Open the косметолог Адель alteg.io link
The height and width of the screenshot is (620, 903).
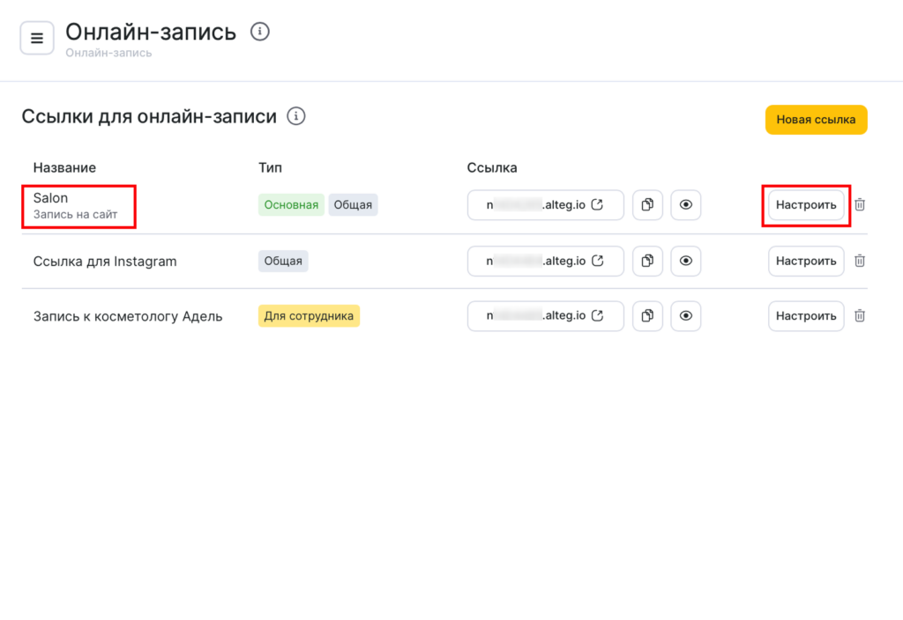(545, 316)
